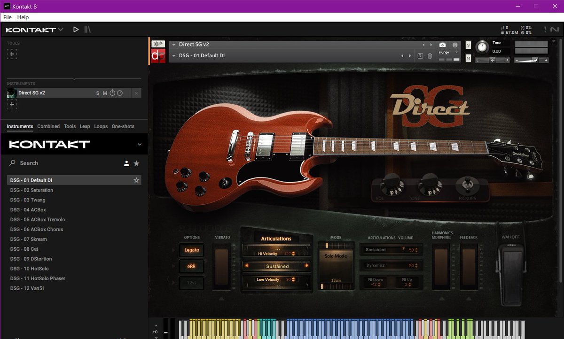Add a new tool slot under TOOLS
The height and width of the screenshot is (339, 564).
12,54
